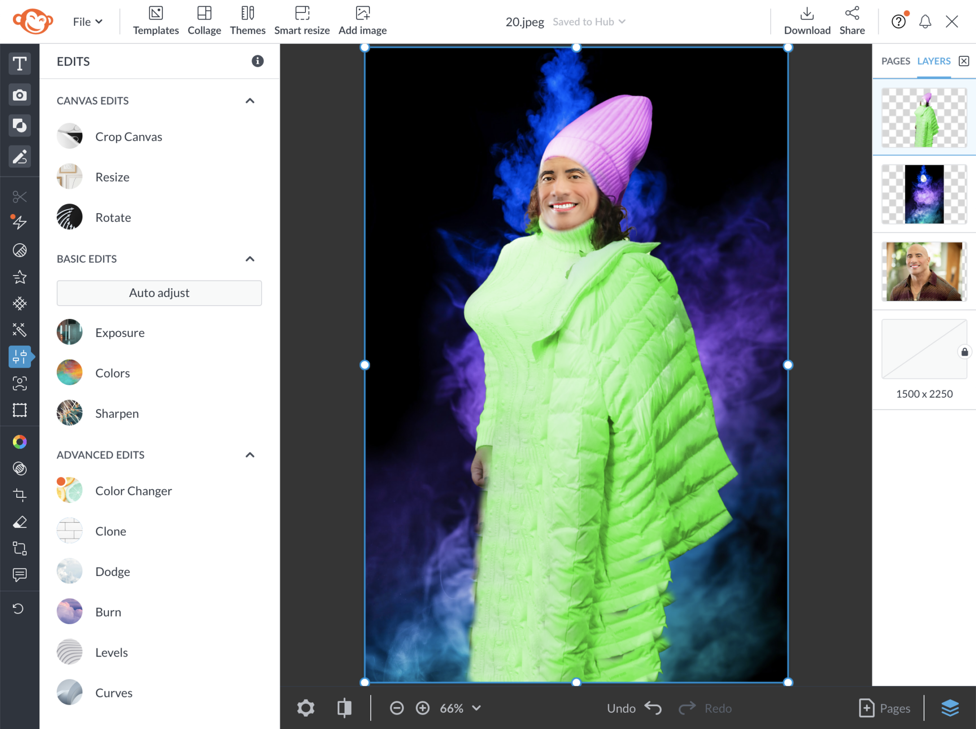This screenshot has width=976, height=729.
Task: Click the rainbow Colors adjustment thumbnail
Action: (x=69, y=372)
